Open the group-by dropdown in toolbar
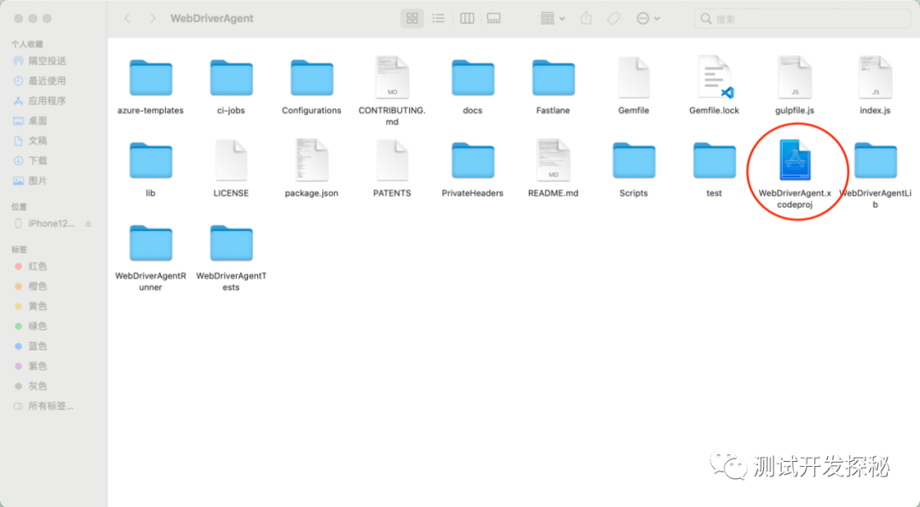 click(553, 19)
